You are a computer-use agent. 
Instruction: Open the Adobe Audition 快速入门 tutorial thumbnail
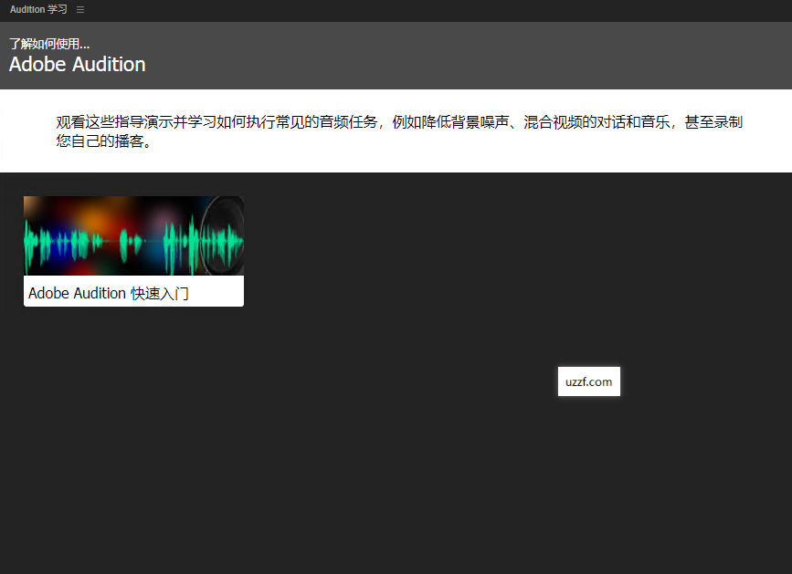(x=133, y=235)
